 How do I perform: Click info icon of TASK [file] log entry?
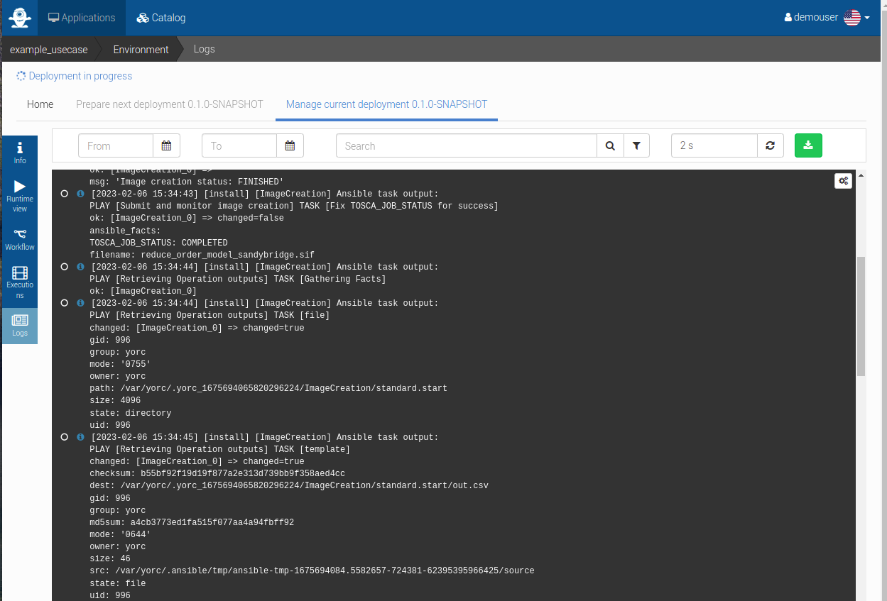80,303
